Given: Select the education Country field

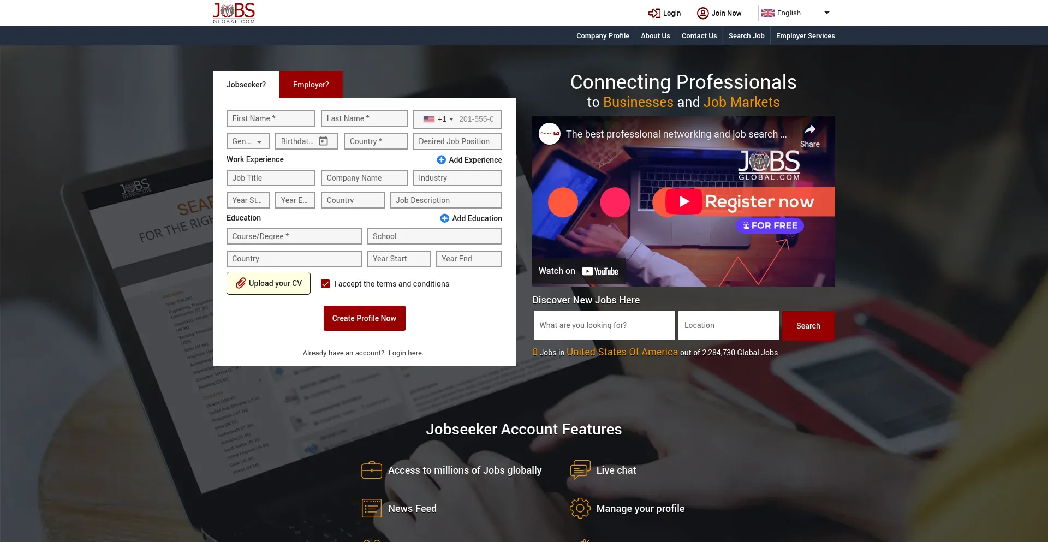Looking at the screenshot, I should point(294,259).
